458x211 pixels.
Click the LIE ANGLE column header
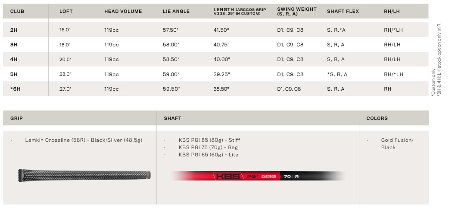(176, 11)
